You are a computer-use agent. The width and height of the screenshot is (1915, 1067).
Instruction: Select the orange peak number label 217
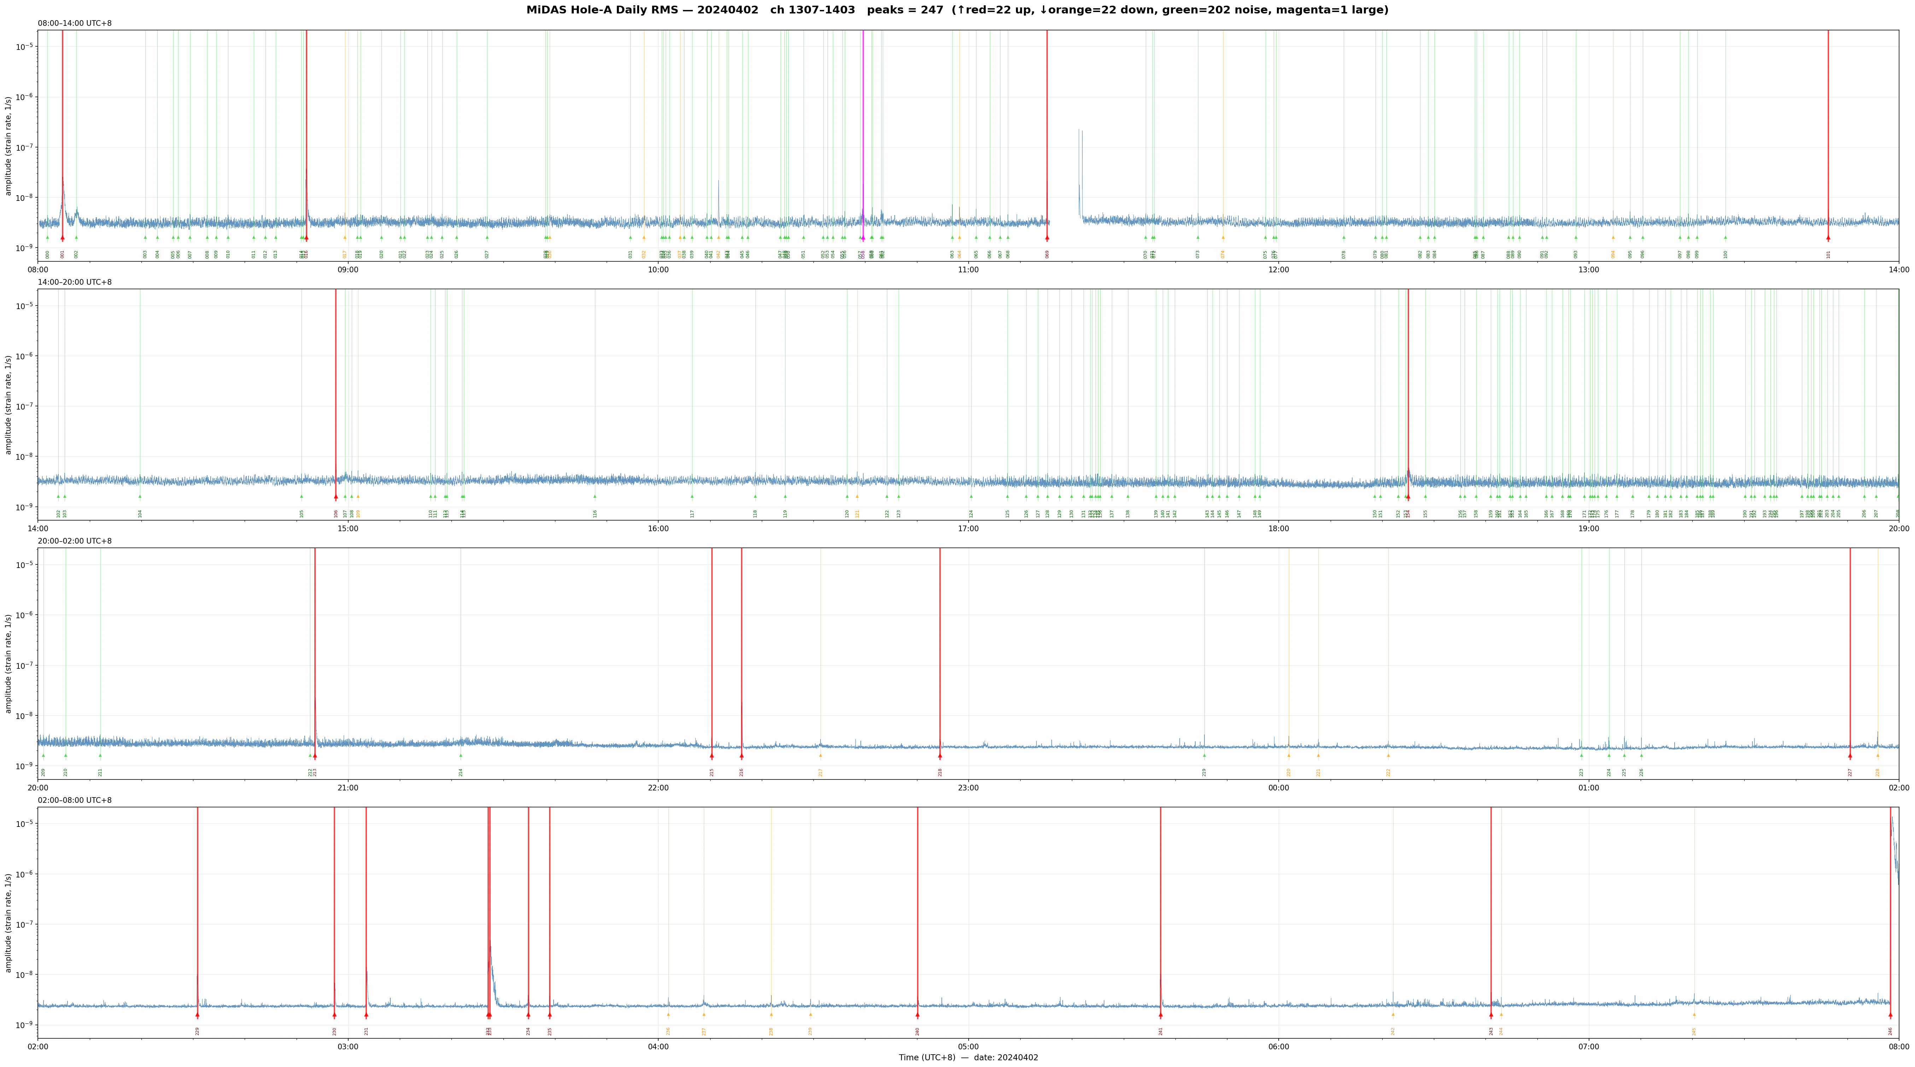pyautogui.click(x=821, y=772)
